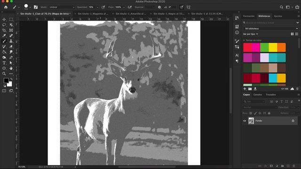
Task: Toggle the brush settings panel button
Action: 36,7
